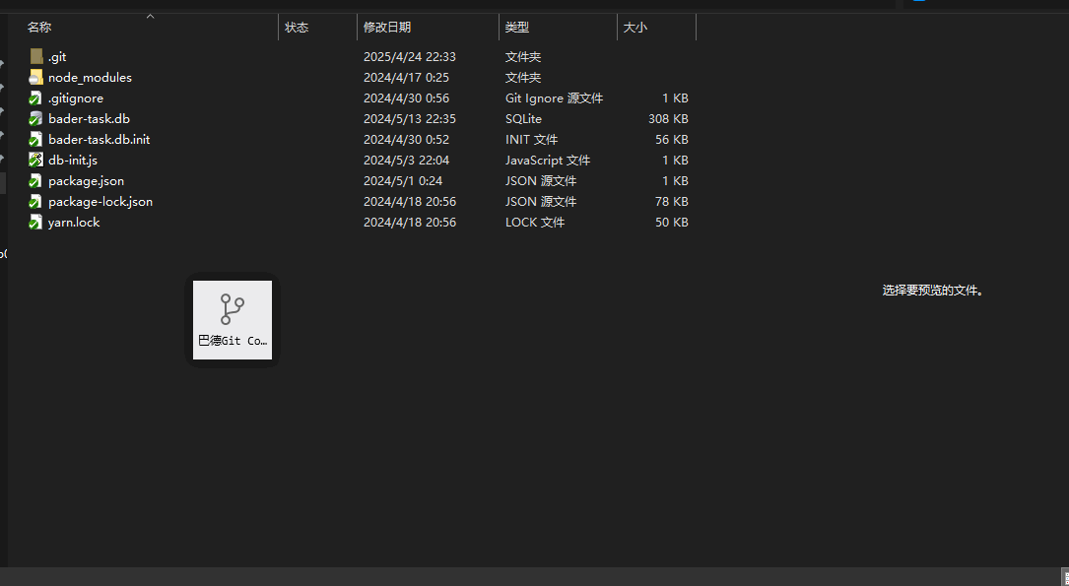Viewport: 1069px width, 586px height.
Task: Click the 308 KB size cell
Action: click(x=668, y=118)
